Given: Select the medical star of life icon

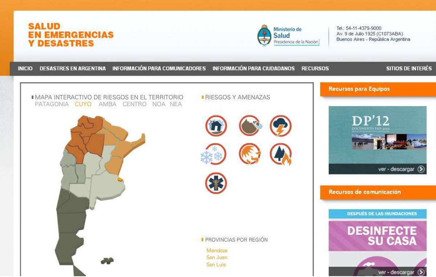Looking at the screenshot, I should tap(216, 183).
